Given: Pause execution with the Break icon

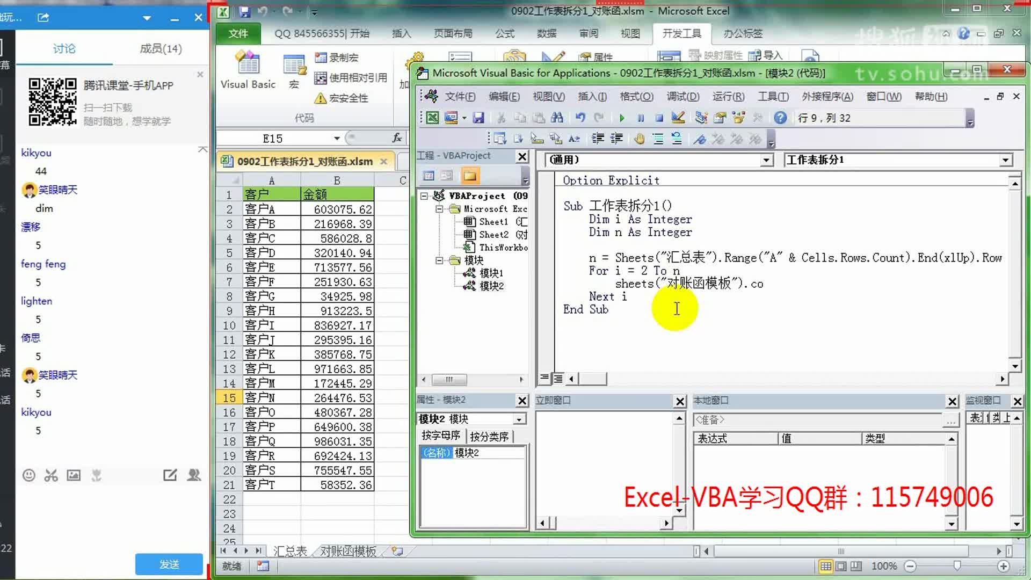Looking at the screenshot, I should coord(641,118).
